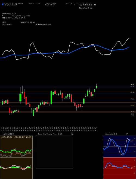Click the 'Stochastics & R' panel title
This screenshot has height=179, width=136.
111,134
